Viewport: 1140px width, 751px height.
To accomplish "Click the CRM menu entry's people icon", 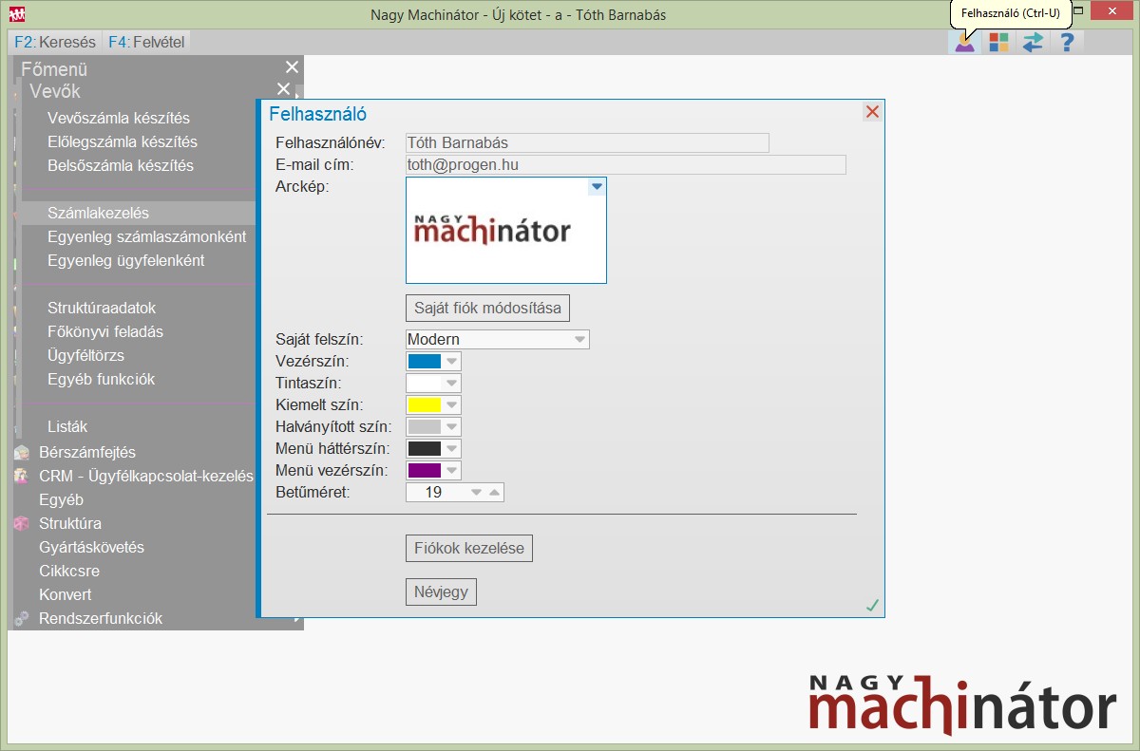I will [22, 477].
